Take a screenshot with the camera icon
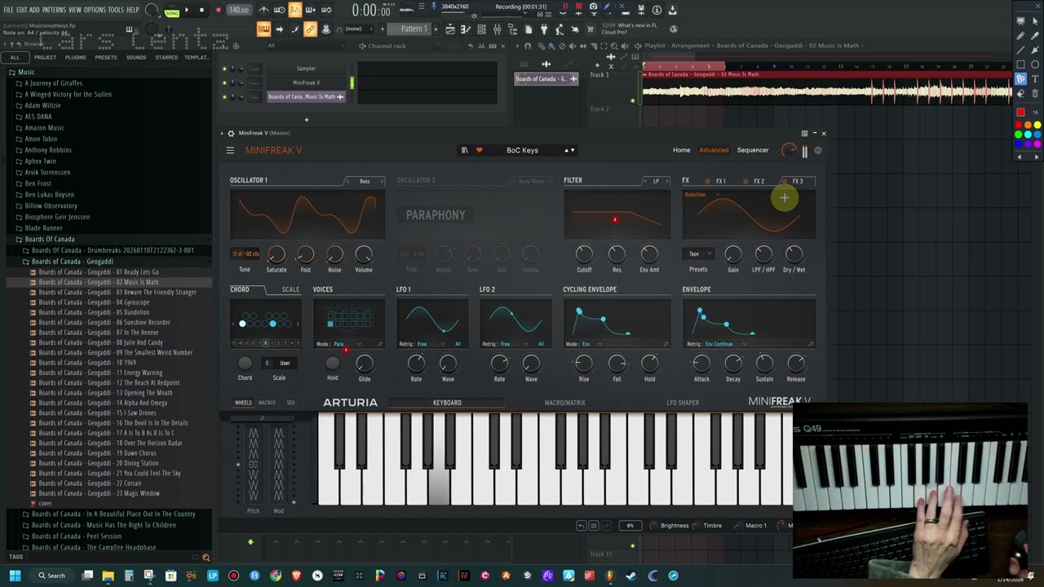This screenshot has height=587, width=1044. point(593,7)
